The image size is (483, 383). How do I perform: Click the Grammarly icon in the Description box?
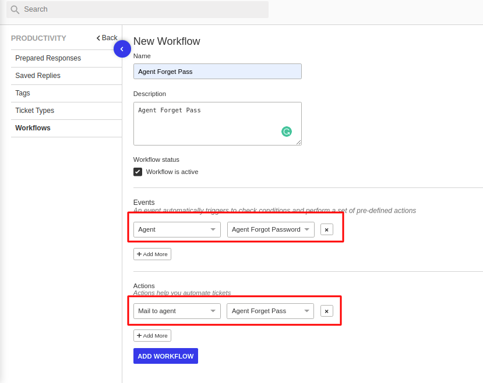(x=287, y=132)
